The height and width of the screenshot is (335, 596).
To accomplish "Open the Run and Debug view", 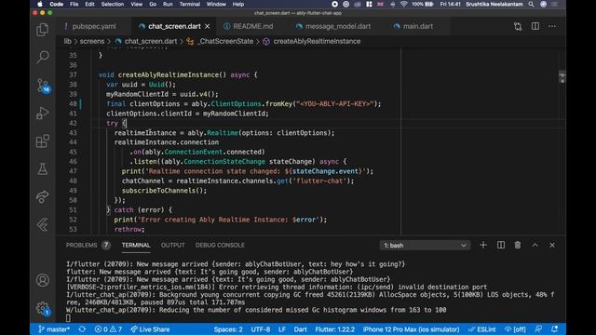I will click(x=42, y=114).
